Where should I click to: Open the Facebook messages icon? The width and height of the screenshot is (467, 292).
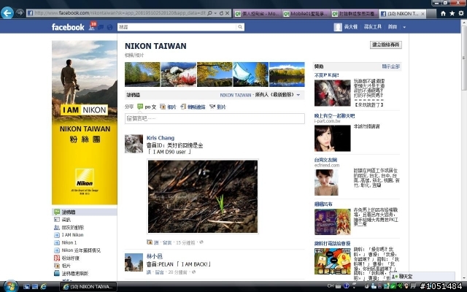[x=101, y=28]
